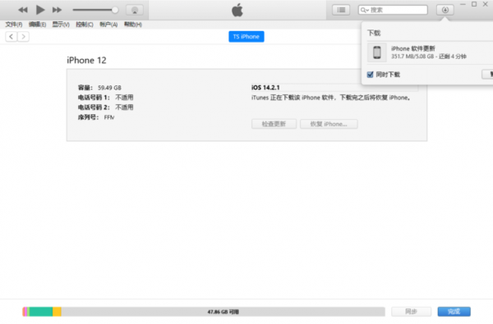Open the 显示(V) menu

click(x=61, y=25)
